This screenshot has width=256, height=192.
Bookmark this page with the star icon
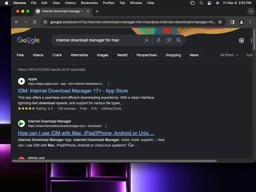coord(220,22)
